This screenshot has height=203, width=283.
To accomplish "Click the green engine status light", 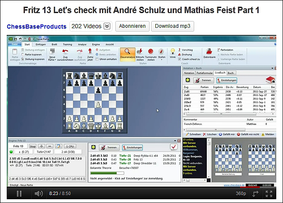I will tap(11, 152).
